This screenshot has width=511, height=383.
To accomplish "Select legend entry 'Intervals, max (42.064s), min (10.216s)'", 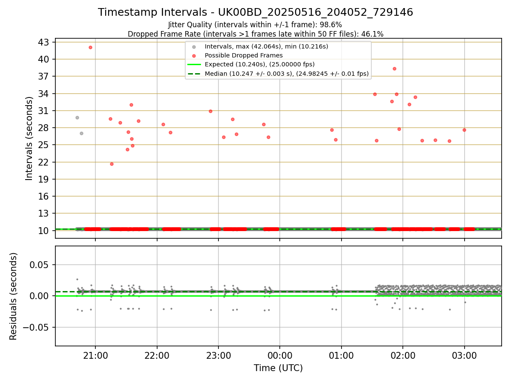I will [266, 46].
